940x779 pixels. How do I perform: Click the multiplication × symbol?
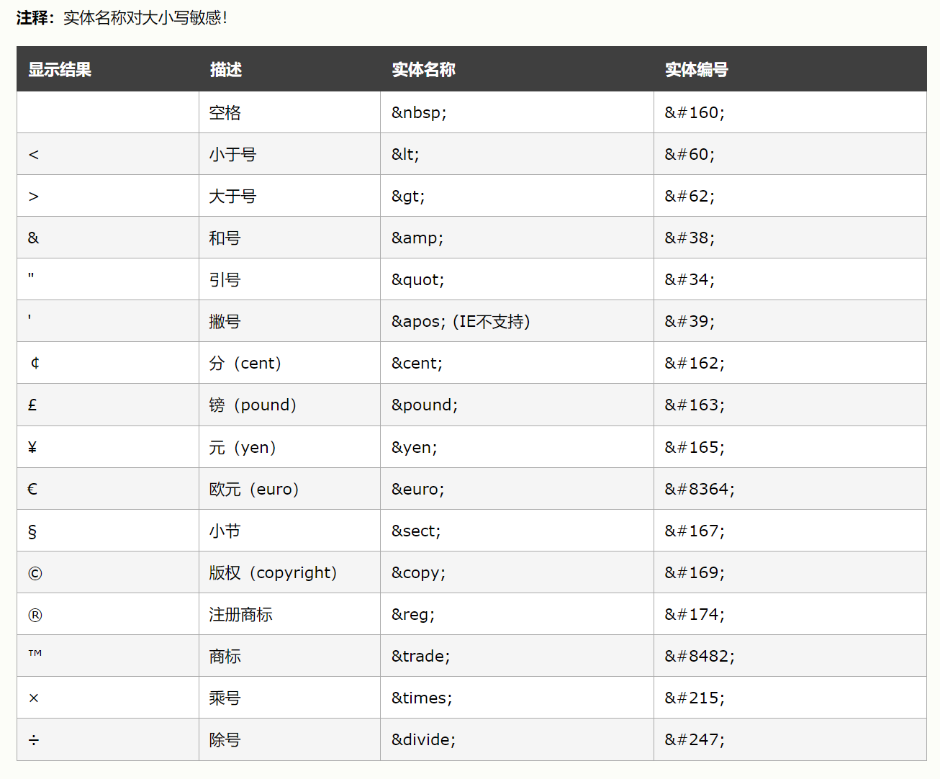coord(34,698)
